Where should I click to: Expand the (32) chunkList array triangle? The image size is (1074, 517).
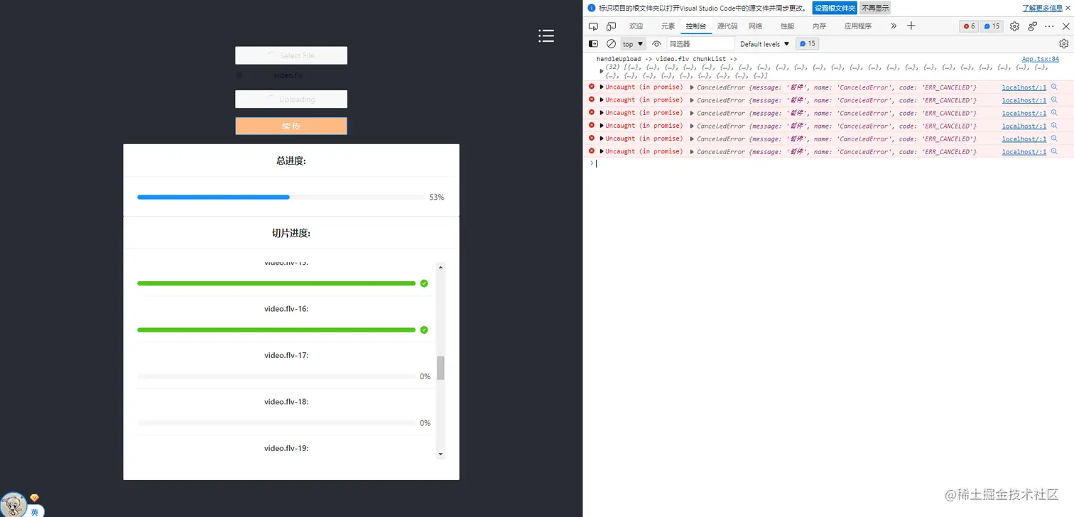coord(602,70)
